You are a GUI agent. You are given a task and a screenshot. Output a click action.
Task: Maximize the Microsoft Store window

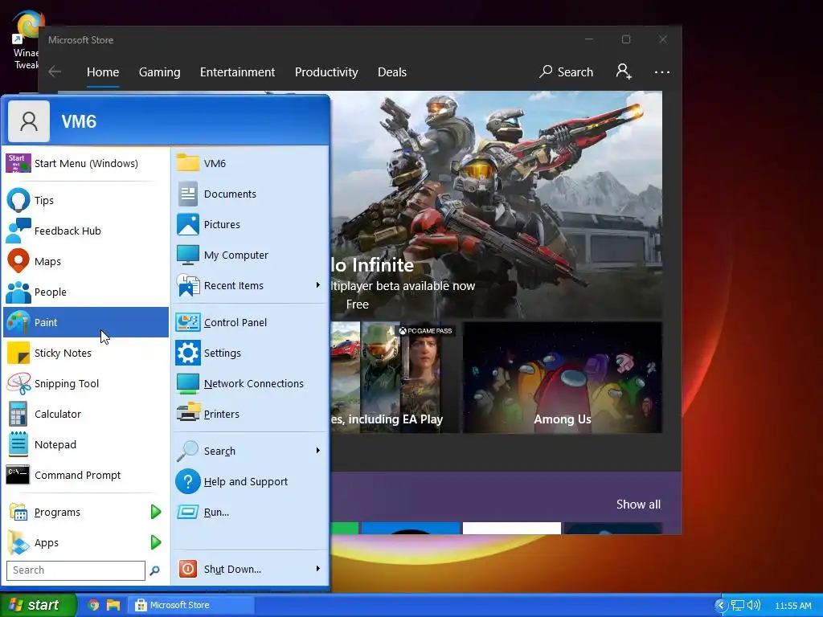[625, 39]
